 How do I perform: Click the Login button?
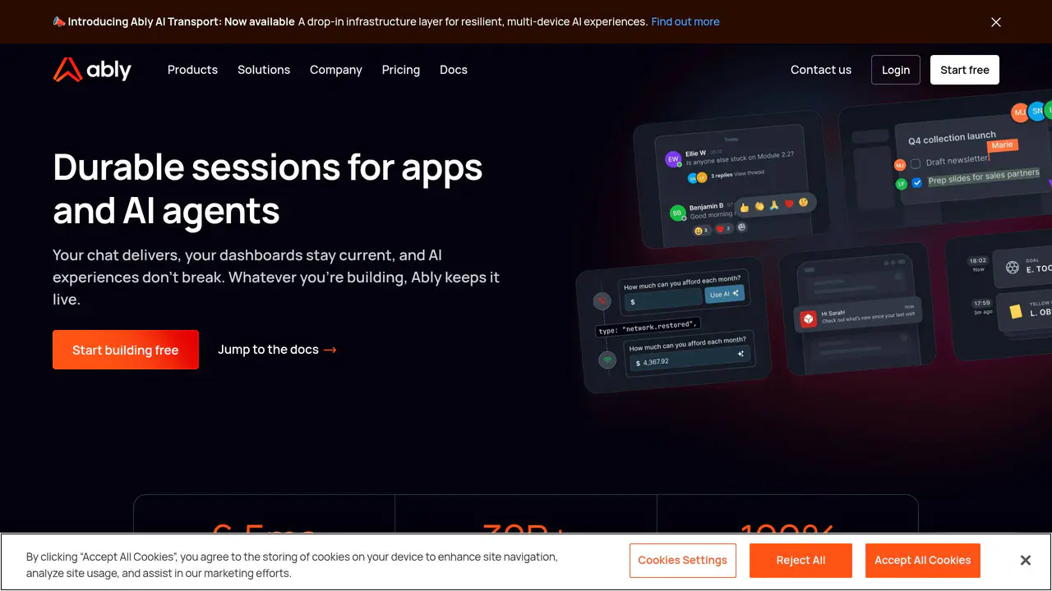pyautogui.click(x=896, y=70)
